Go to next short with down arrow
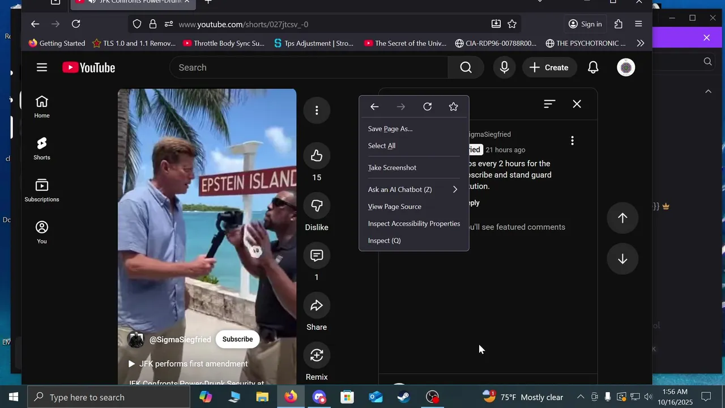 622,259
